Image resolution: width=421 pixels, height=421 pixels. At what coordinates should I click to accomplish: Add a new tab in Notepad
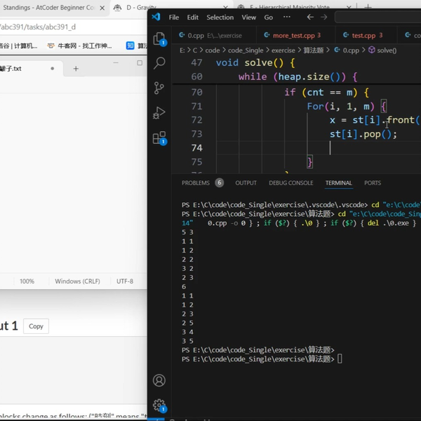76,69
